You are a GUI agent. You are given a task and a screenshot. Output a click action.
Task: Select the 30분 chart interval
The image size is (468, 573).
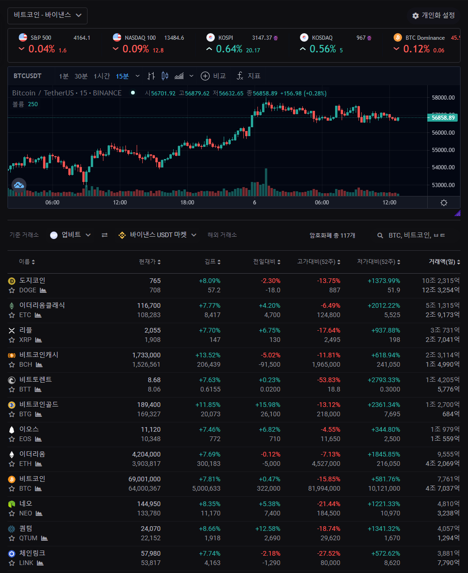click(81, 76)
